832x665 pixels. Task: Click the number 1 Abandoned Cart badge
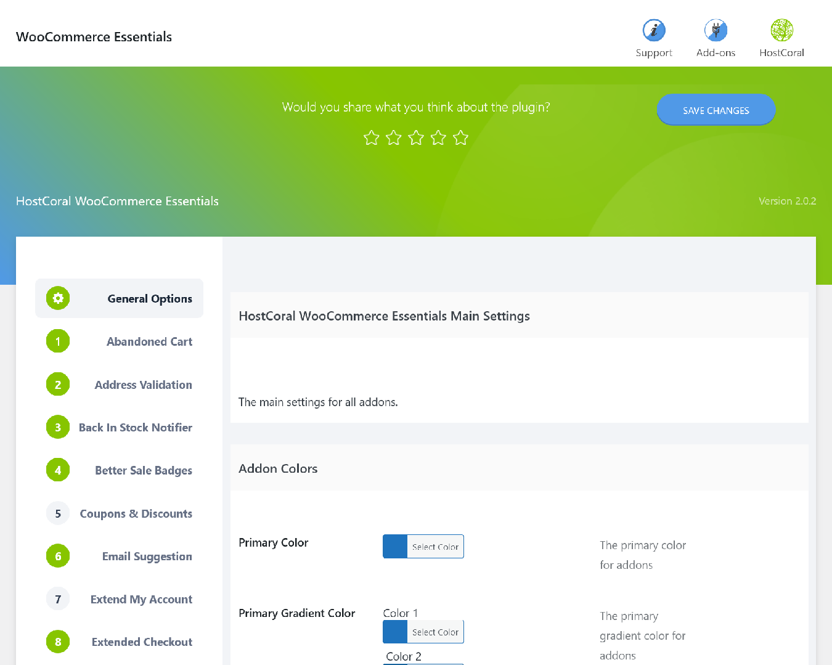coord(58,341)
